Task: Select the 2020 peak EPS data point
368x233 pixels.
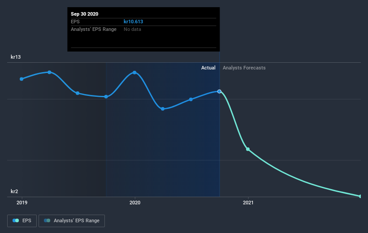Action: coord(134,73)
